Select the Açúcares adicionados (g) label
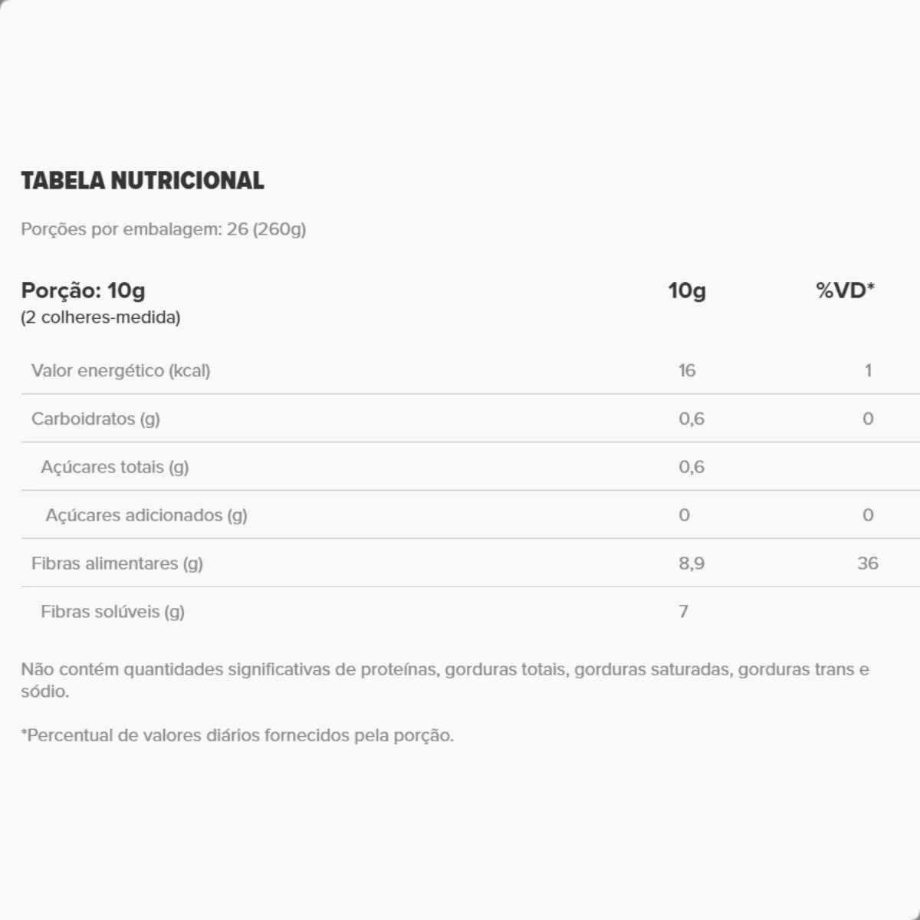 click(146, 515)
